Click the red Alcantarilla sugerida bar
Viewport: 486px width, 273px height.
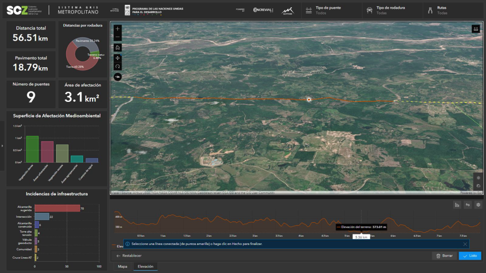[57, 208]
